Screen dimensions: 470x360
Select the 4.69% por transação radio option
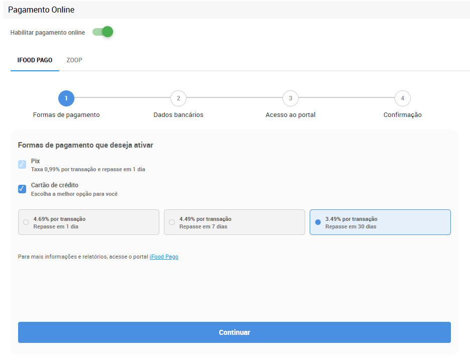(x=26, y=222)
